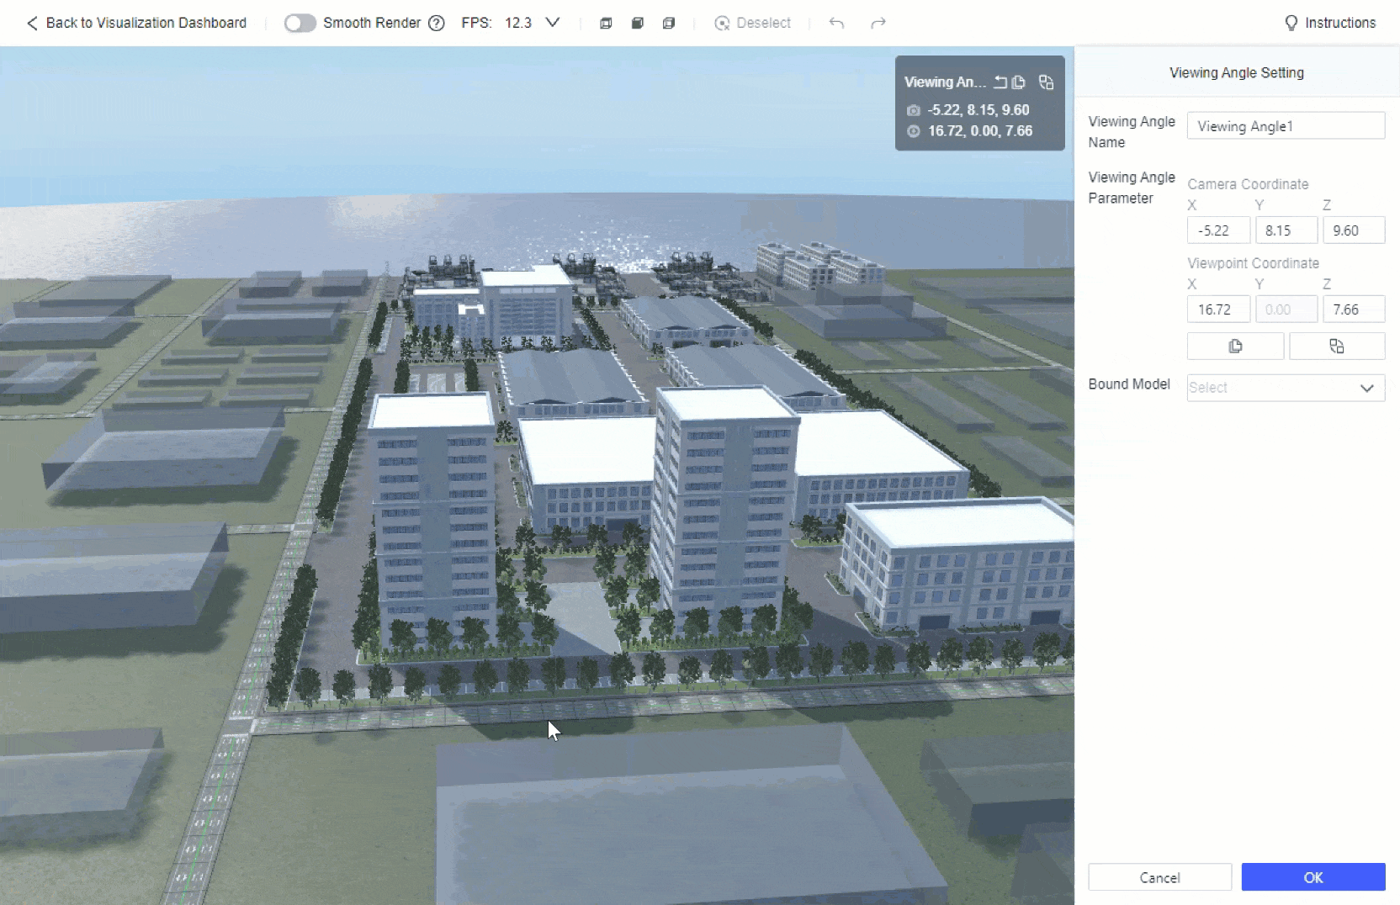The image size is (1400, 905).
Task: Click the FPS value 12.3
Action: click(518, 23)
